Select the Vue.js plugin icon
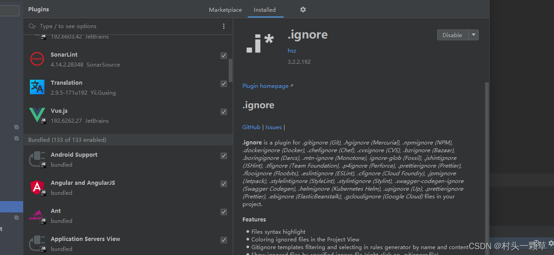The height and width of the screenshot is (255, 554). (x=37, y=115)
